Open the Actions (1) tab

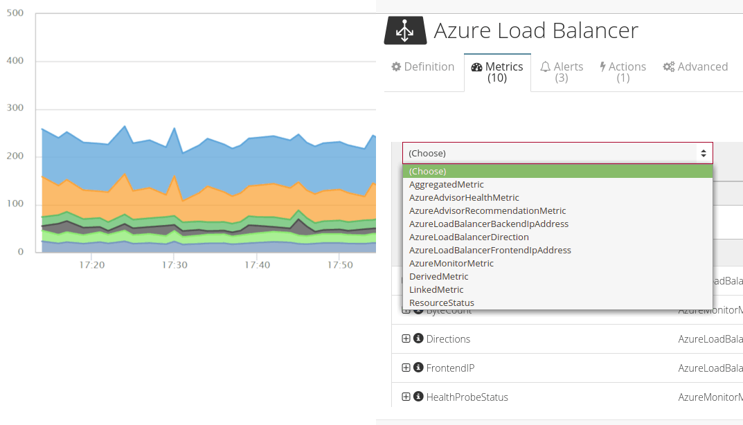(623, 72)
